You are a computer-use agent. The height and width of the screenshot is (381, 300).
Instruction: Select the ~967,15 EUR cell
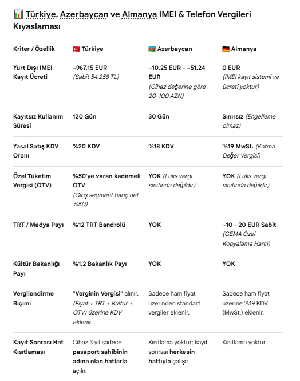tap(90, 68)
